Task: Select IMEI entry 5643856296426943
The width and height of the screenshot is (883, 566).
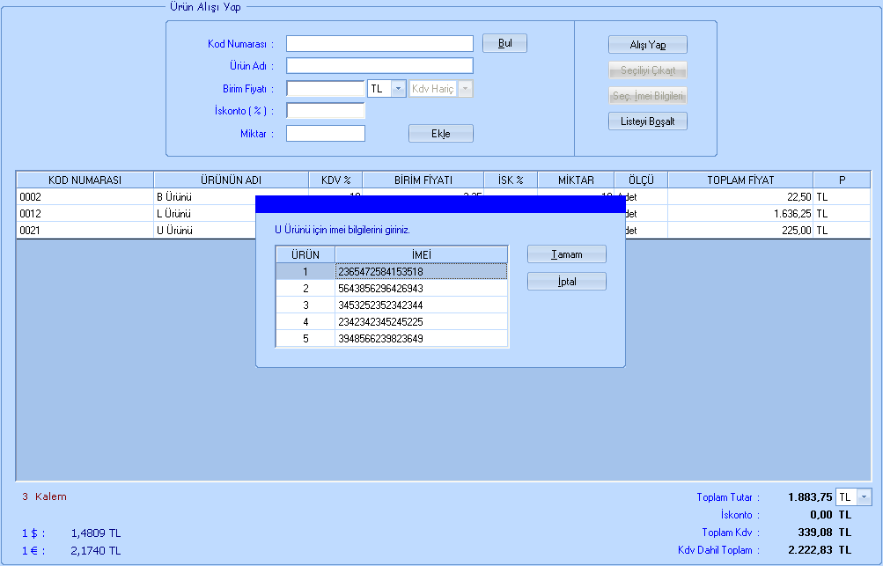Action: click(421, 289)
